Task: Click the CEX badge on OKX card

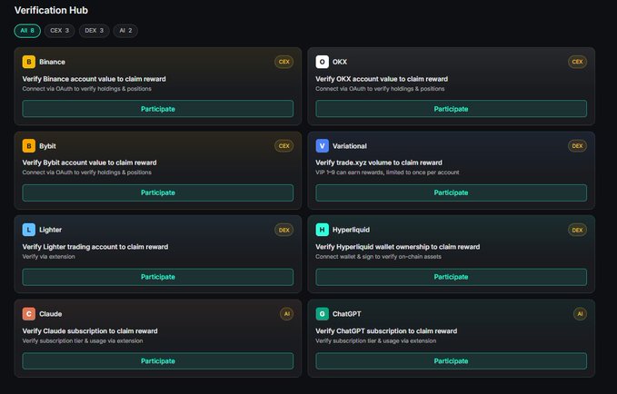Action: [577, 62]
